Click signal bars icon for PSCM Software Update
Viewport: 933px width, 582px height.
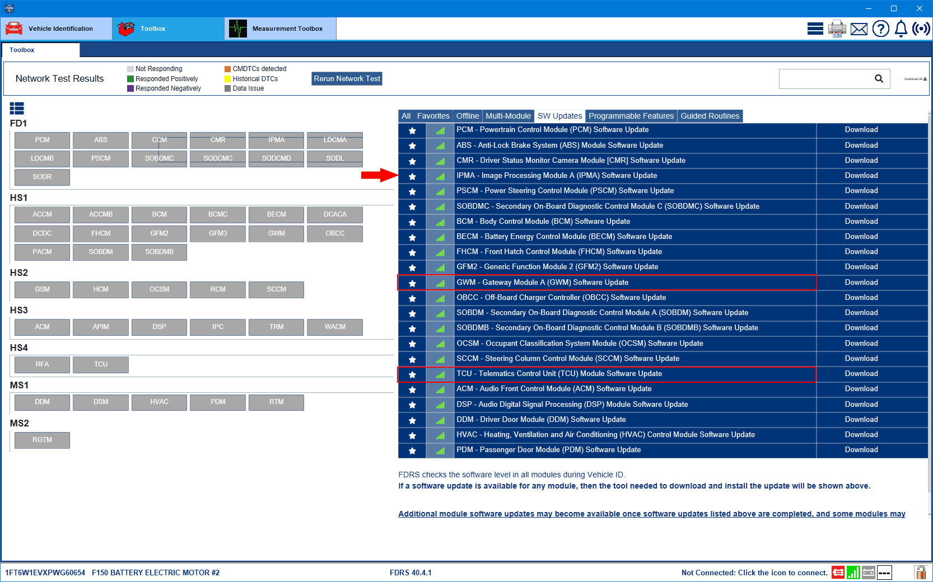[x=440, y=191]
